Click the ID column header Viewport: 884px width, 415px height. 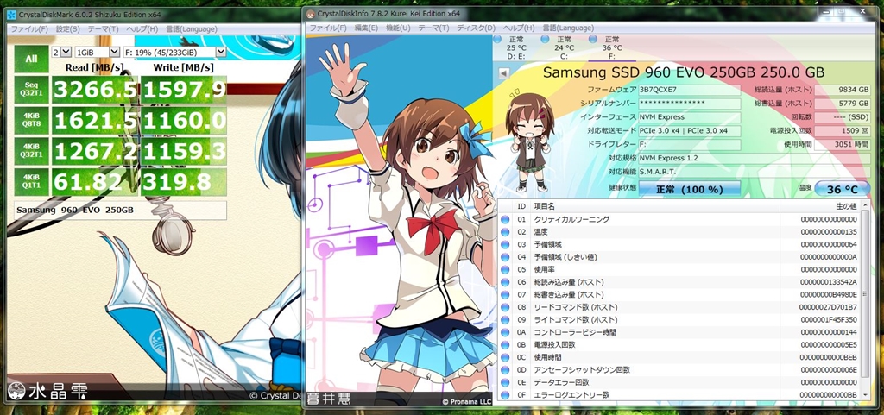(x=521, y=207)
